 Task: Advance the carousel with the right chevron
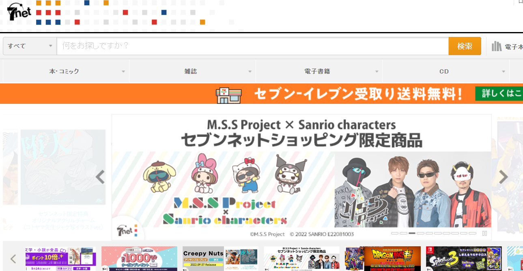[x=503, y=177]
